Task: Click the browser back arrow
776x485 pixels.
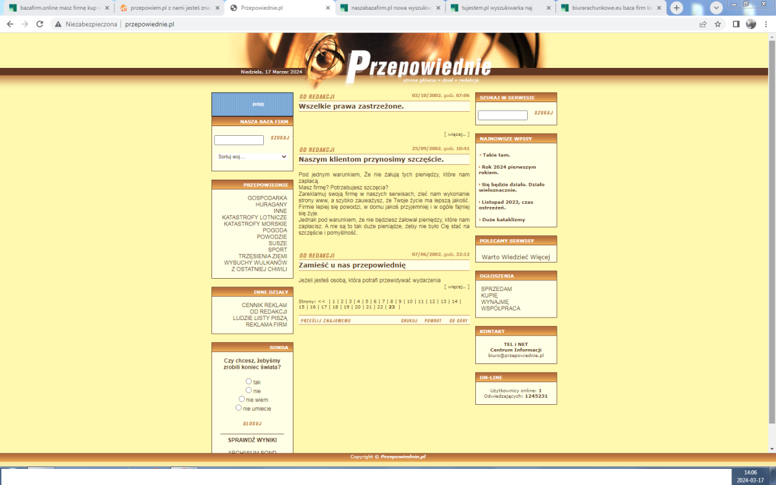Action: [10, 24]
